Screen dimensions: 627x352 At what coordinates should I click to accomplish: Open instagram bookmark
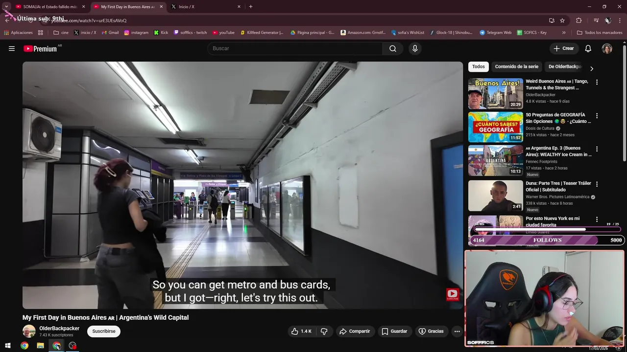[136, 33]
